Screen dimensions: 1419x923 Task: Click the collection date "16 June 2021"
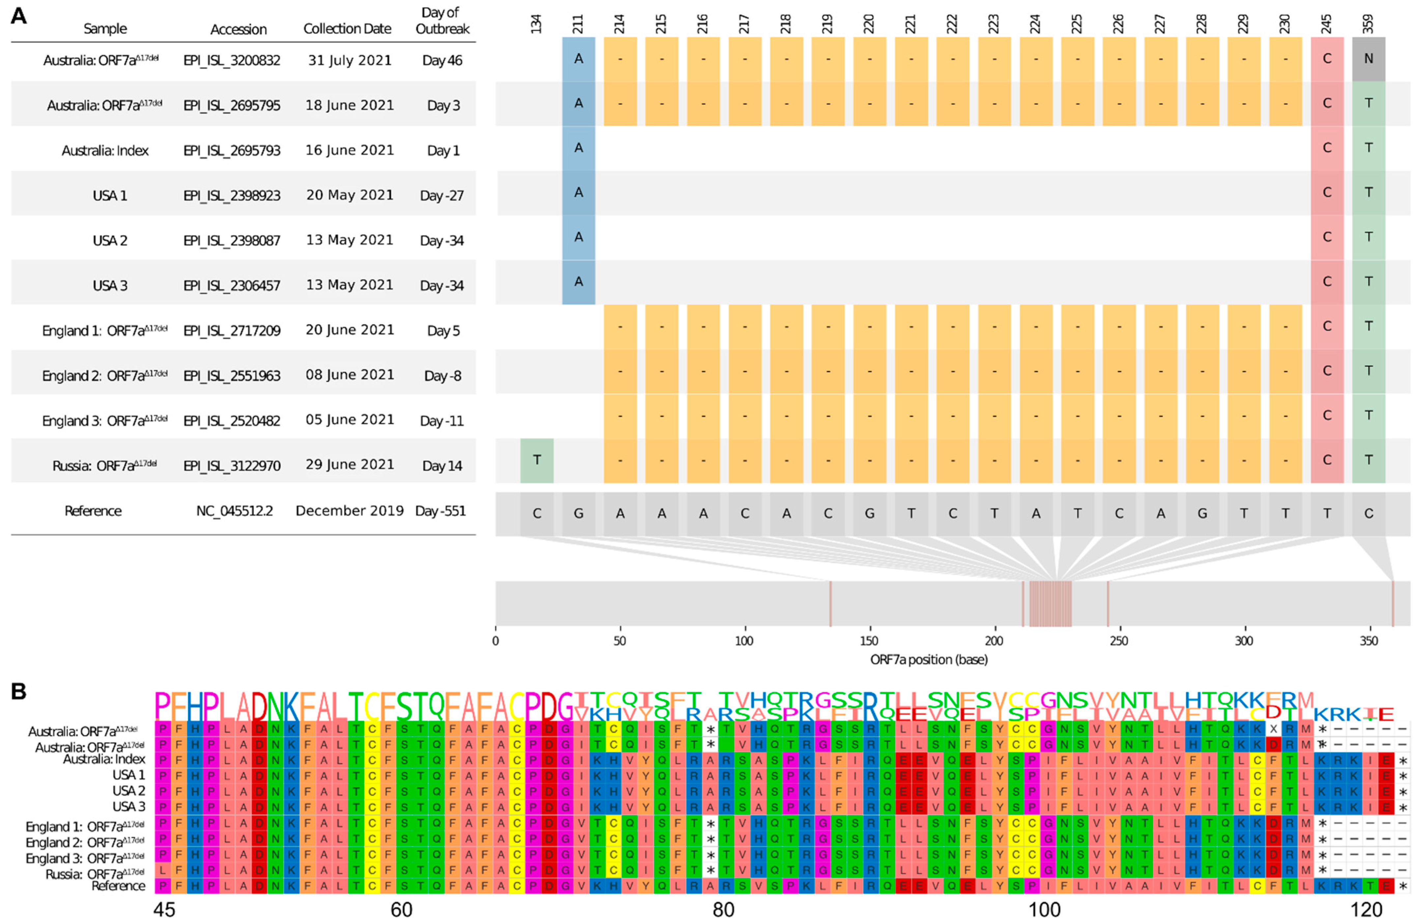pos(350,150)
